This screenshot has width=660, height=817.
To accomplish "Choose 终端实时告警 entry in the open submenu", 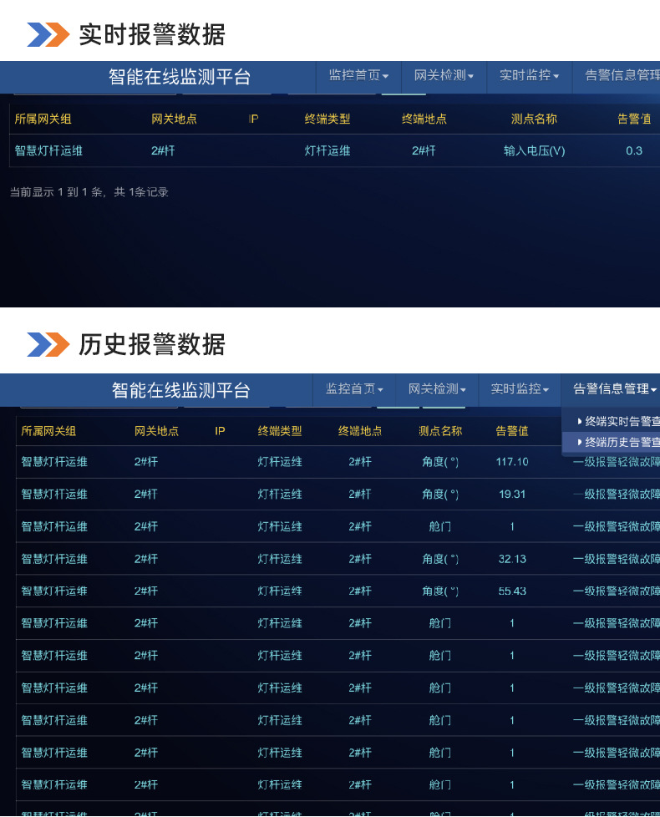I will 619,421.
